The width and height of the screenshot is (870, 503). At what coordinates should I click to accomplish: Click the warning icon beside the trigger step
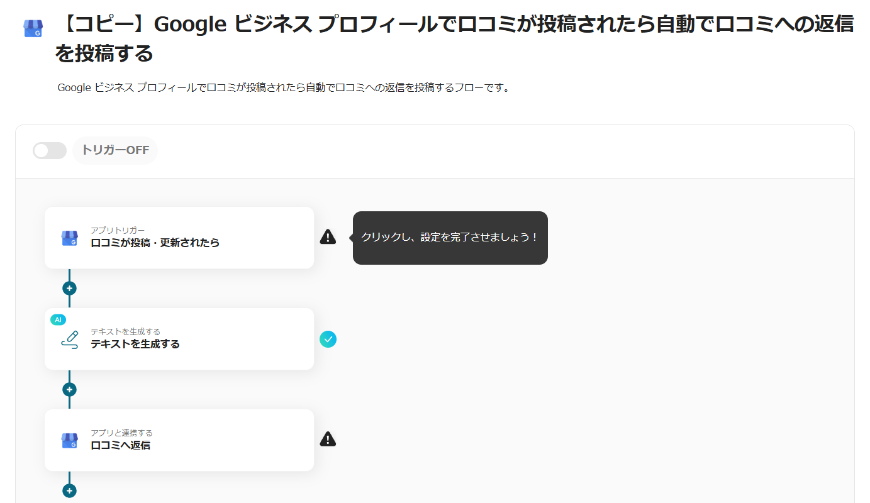click(x=328, y=237)
